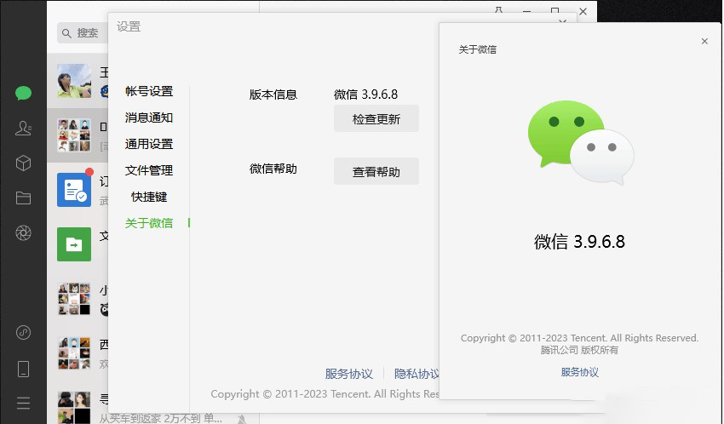Open 服务协议 link in About dialog

(579, 372)
